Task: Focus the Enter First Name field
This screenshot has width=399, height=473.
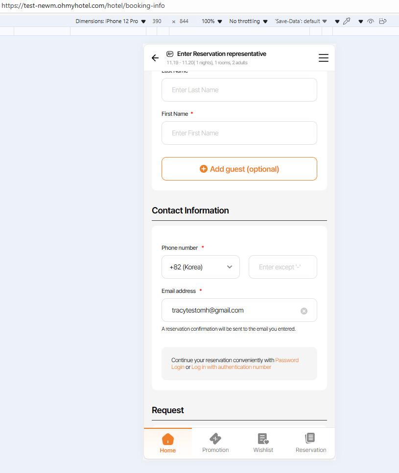Action: (239, 133)
